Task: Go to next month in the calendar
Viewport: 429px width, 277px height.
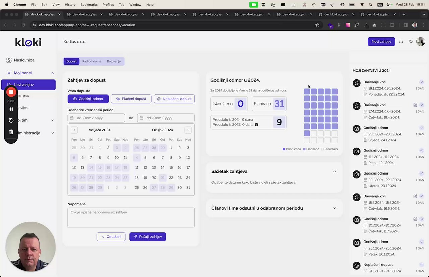Action: pos(188,130)
